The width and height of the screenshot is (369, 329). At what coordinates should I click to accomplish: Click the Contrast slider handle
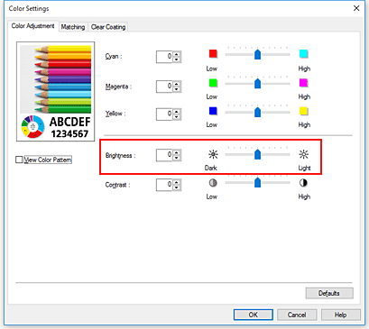pyautogui.click(x=257, y=182)
